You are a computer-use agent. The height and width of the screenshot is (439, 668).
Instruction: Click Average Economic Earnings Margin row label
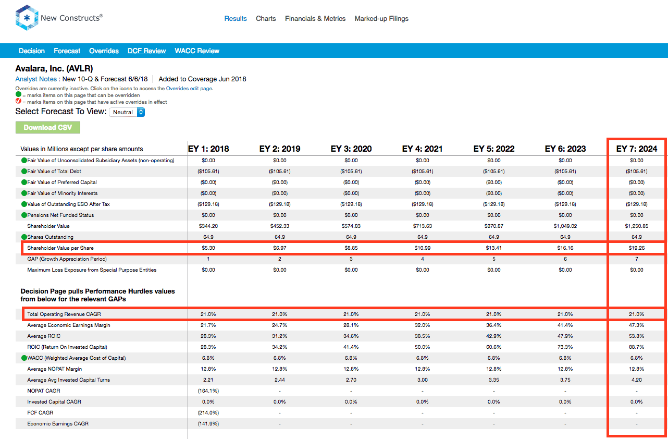coord(69,325)
